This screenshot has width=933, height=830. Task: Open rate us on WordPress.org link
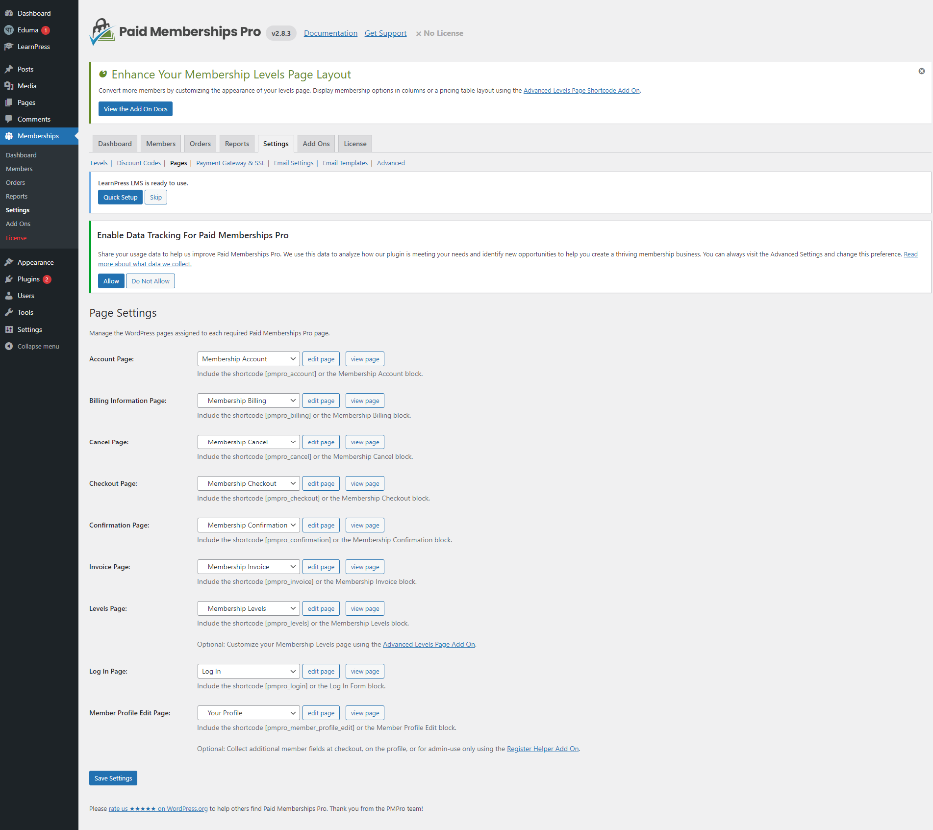pos(158,809)
